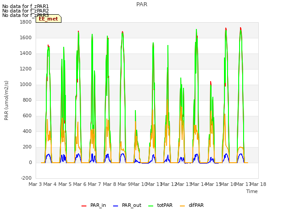
Task: Select the PAR_out legend label
Action: [x=131, y=205]
